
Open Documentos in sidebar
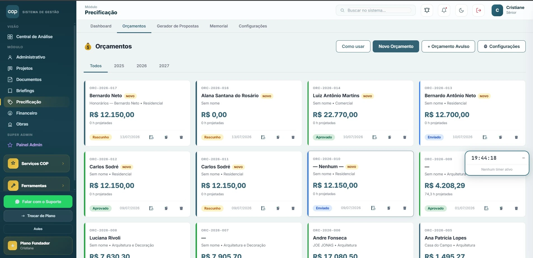[29, 80]
